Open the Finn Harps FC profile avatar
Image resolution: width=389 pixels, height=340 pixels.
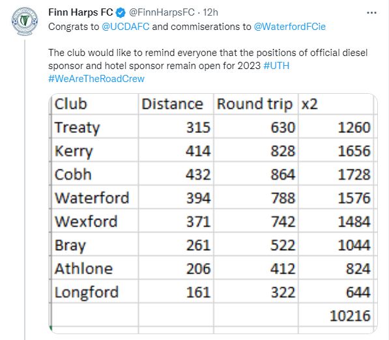[25, 21]
